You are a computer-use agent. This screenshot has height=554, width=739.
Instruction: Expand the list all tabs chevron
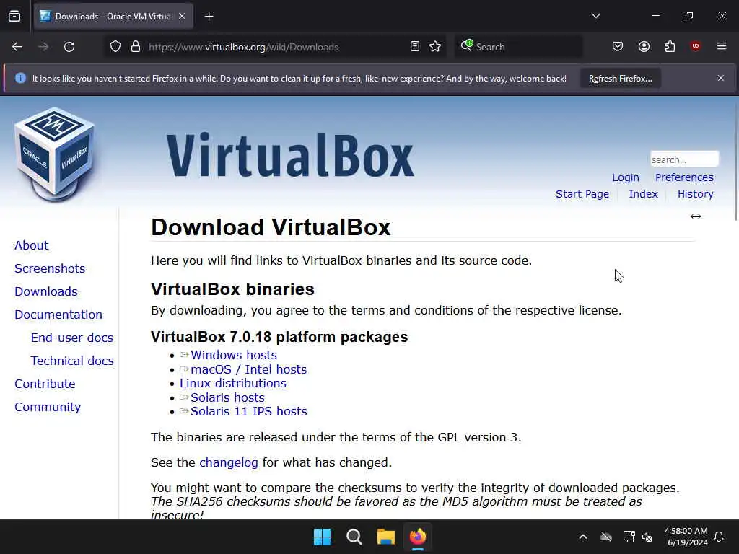pyautogui.click(x=595, y=16)
